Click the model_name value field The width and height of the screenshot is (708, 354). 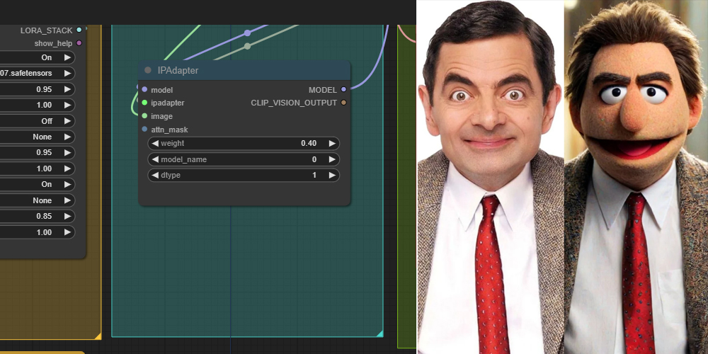coord(244,159)
